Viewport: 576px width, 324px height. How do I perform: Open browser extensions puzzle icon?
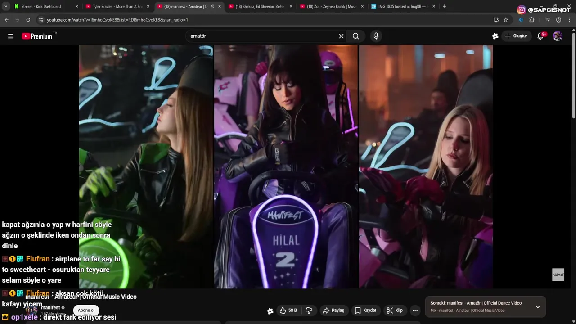click(532, 20)
